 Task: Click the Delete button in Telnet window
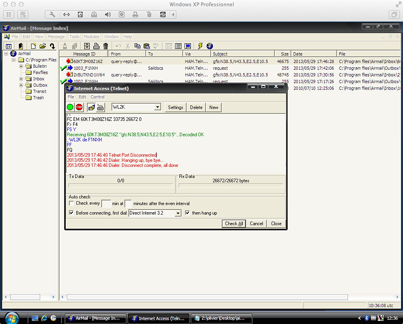[196, 107]
